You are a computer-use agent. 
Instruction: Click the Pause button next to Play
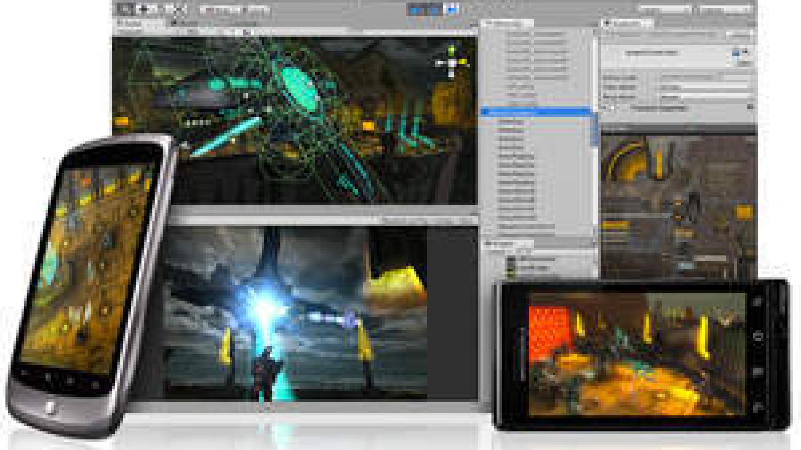[x=433, y=9]
